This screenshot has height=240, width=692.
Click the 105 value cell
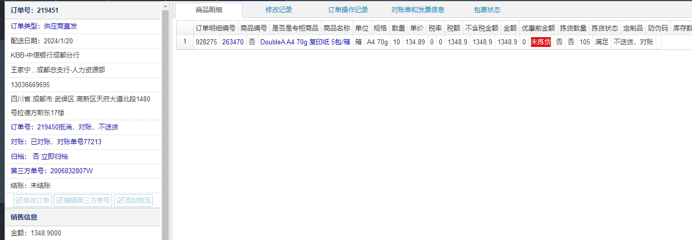tap(585, 42)
